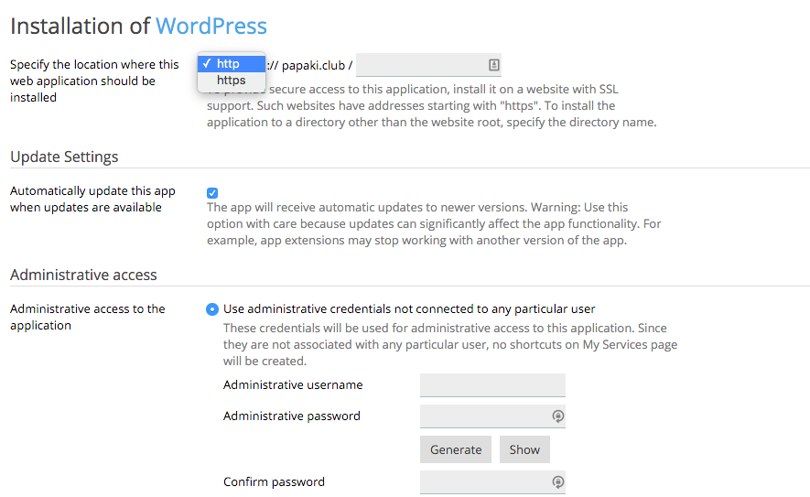Click the 'Use administrative credentials not connected' label
This screenshot has width=810, height=497.
[x=409, y=309]
